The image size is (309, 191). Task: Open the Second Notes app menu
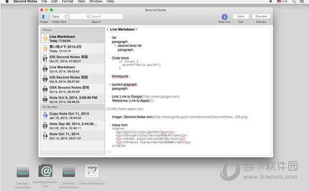click(x=25, y=2)
